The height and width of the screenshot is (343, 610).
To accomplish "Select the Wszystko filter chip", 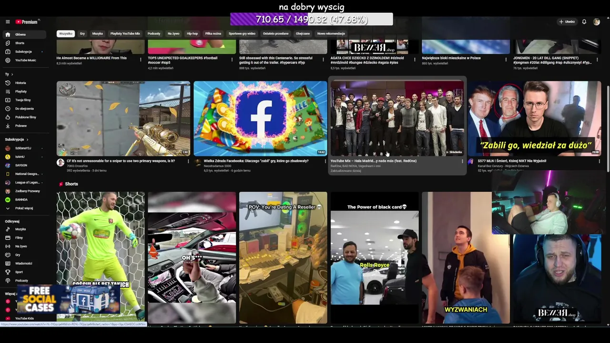I will coord(66,34).
